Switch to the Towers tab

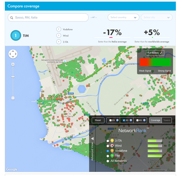(x=167, y=120)
